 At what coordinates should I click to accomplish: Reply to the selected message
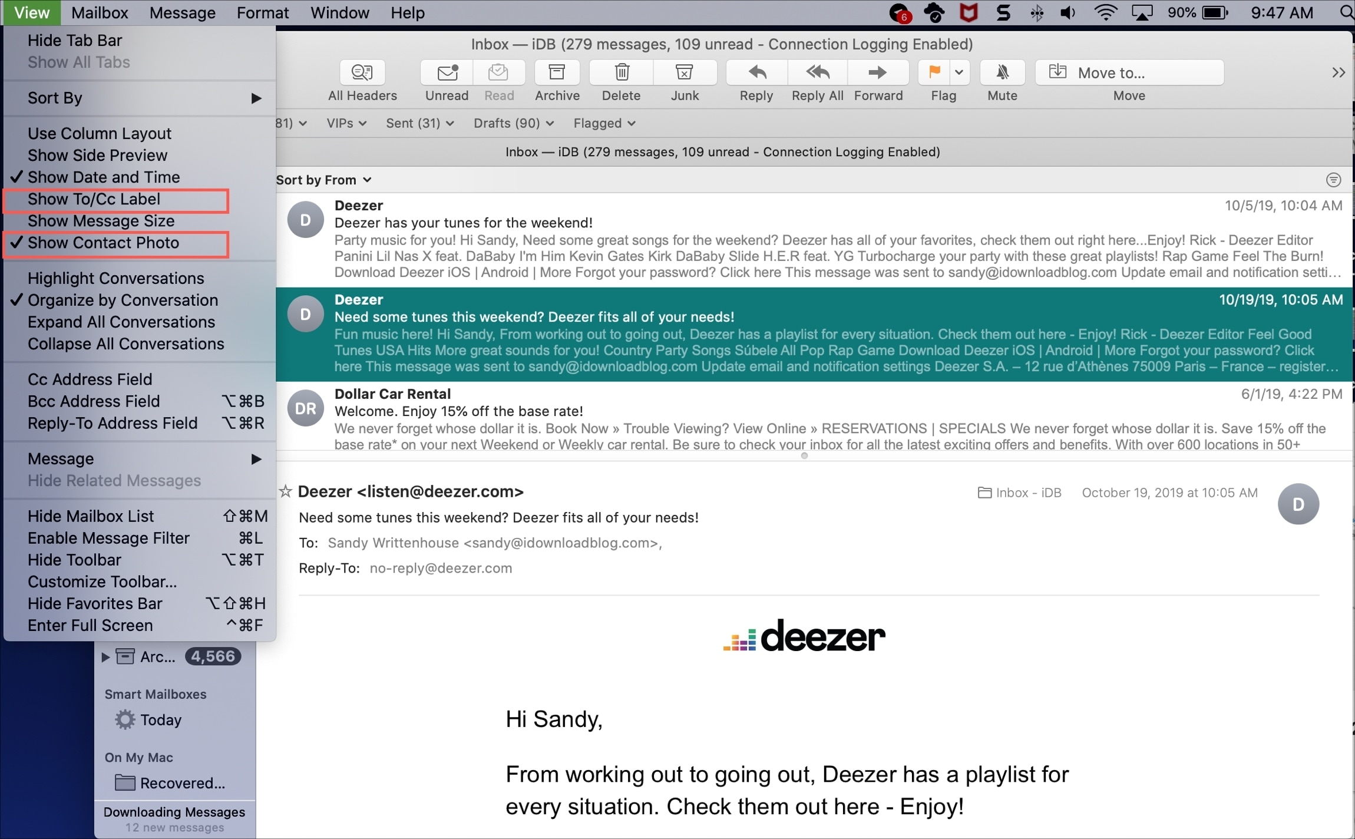[757, 72]
